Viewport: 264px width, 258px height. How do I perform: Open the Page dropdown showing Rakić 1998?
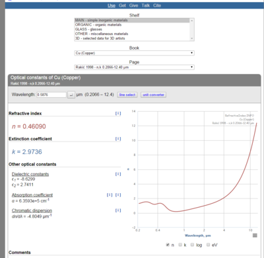tap(134, 67)
